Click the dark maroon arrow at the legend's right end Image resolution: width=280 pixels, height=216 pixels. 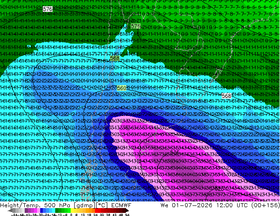(x=127, y=211)
